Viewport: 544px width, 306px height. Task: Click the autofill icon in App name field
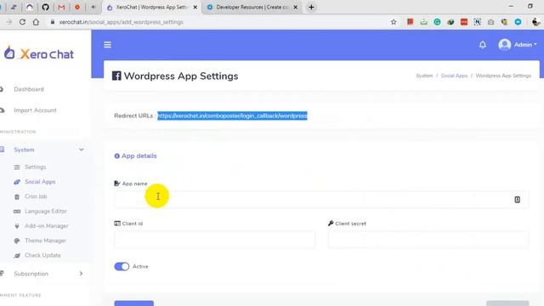[517, 200]
